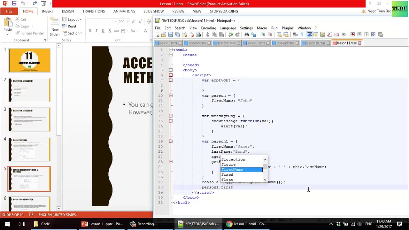Click the Format Painter button

pyautogui.click(x=29, y=33)
